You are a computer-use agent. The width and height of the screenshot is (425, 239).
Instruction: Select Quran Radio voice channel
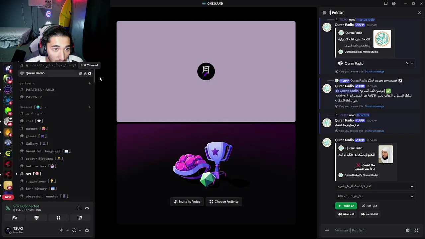(56, 73)
